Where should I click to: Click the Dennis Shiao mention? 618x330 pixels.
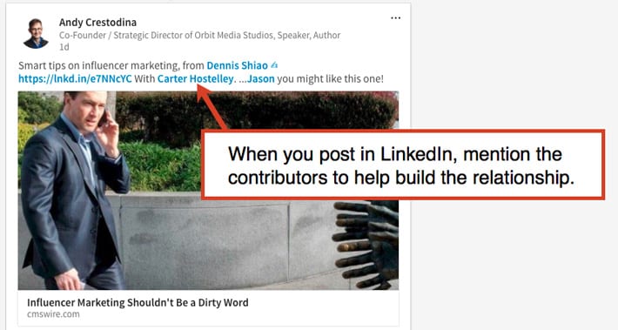[237, 65]
